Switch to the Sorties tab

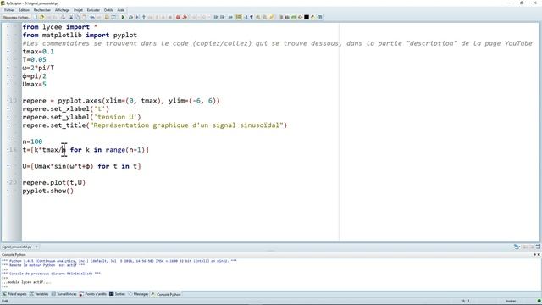(118, 294)
